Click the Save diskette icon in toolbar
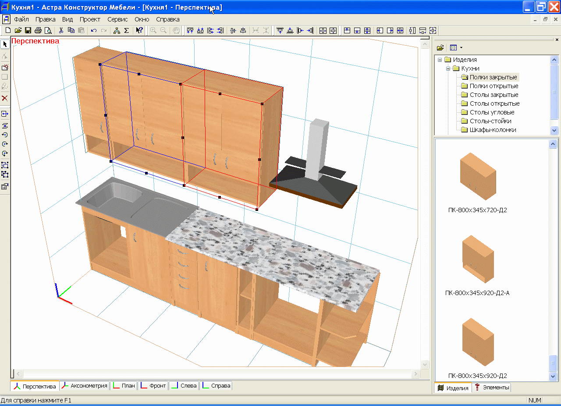 28,31
